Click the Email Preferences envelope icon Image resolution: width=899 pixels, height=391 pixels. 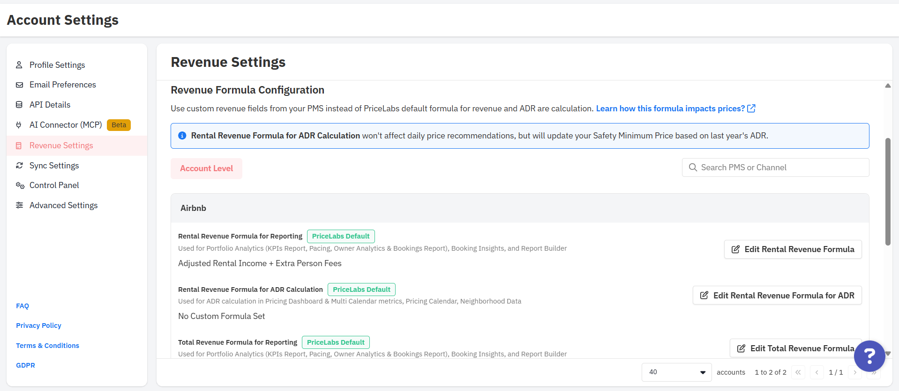coord(19,85)
